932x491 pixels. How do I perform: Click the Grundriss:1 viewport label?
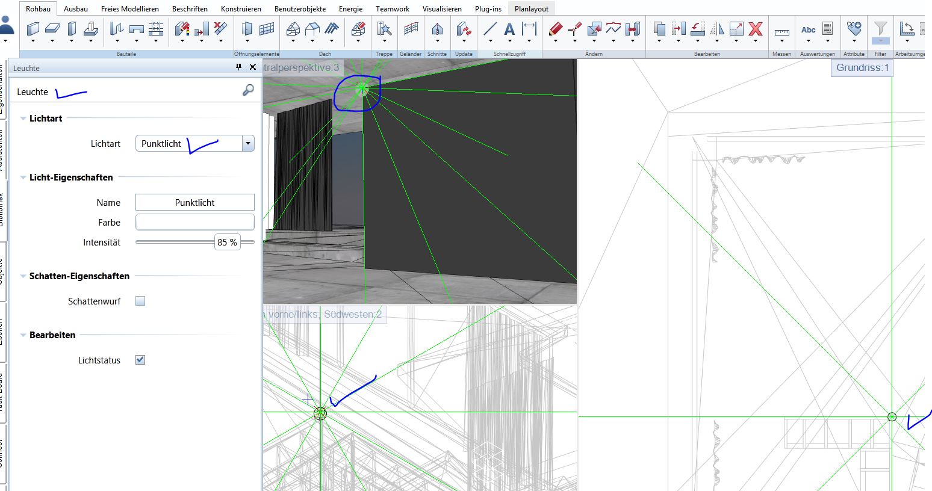point(862,67)
